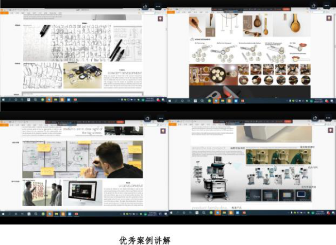This screenshot has width=336, height=245.
Task: Click share icon in bottom-right screen capture
Action: click(314, 118)
